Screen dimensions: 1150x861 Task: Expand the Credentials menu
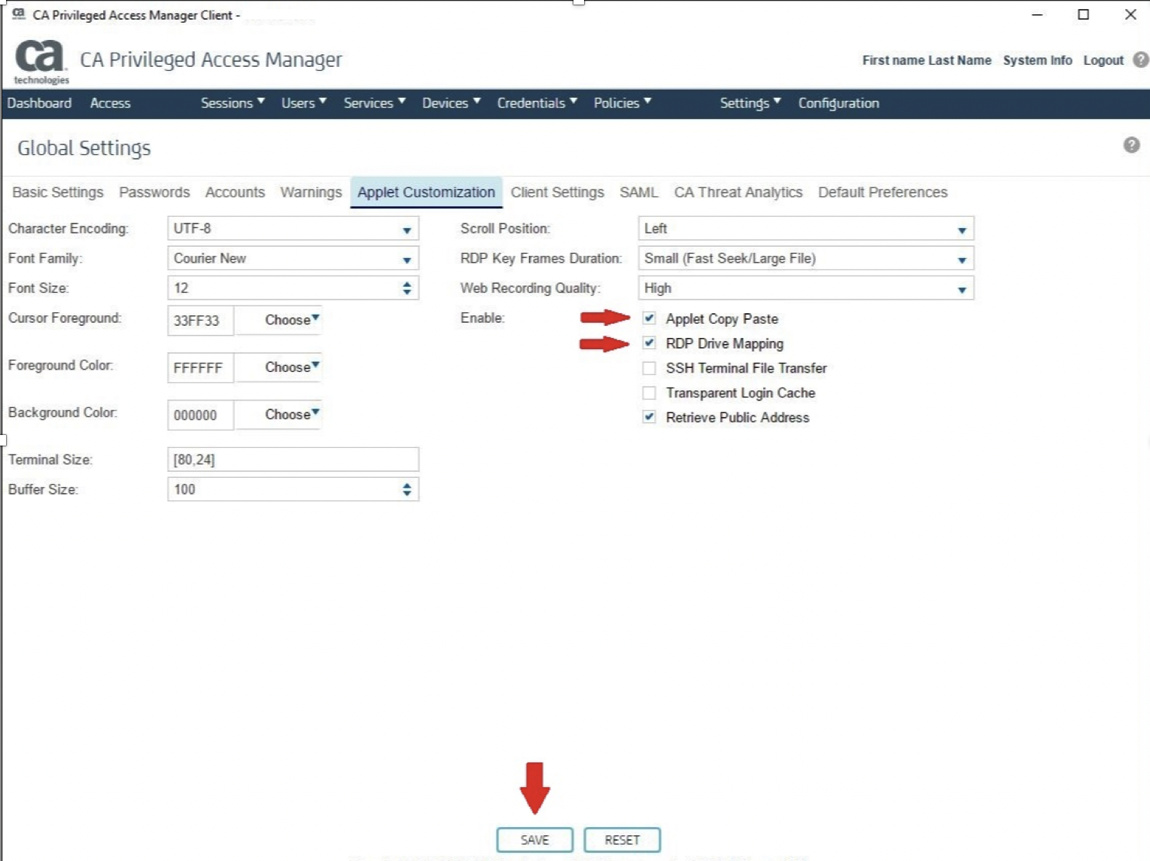[537, 103]
